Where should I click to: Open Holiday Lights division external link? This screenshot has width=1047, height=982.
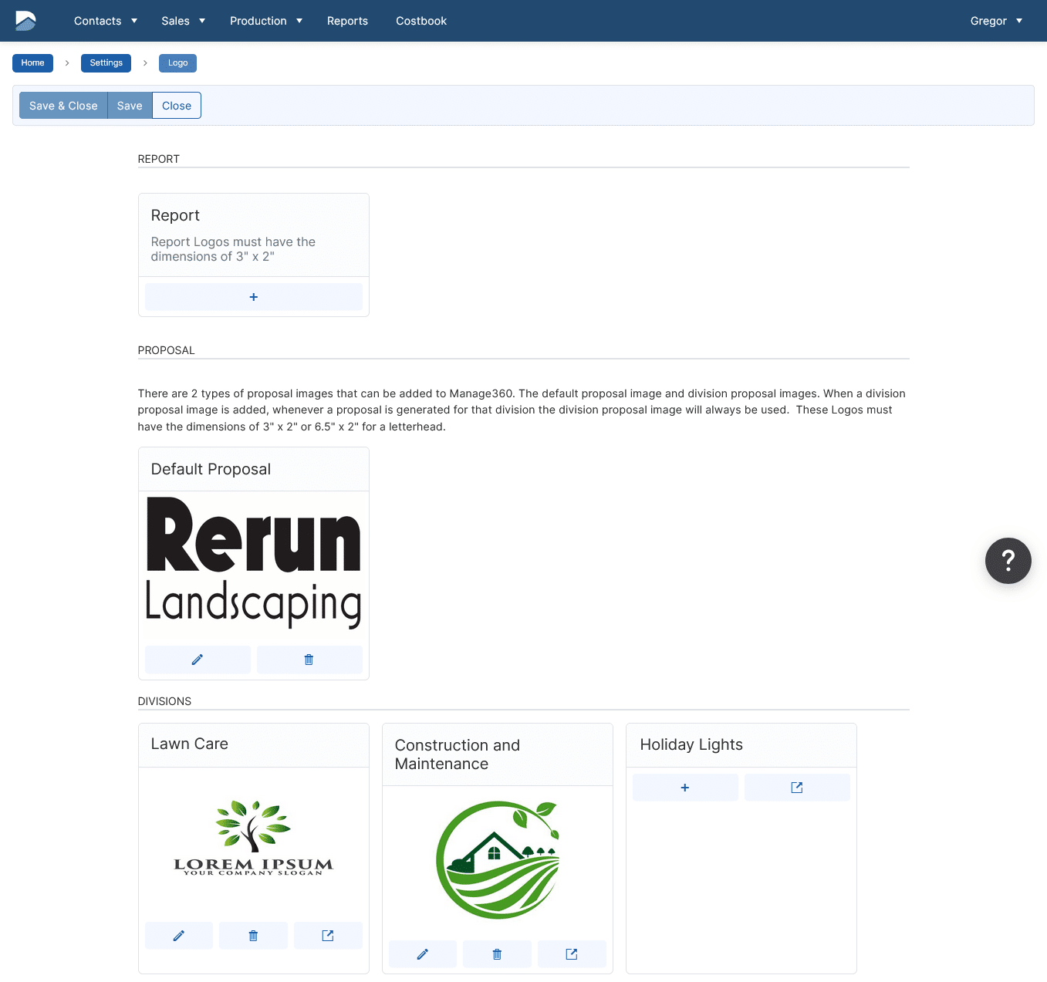(x=797, y=788)
